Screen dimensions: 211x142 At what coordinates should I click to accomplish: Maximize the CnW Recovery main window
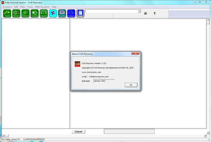point(200,2)
